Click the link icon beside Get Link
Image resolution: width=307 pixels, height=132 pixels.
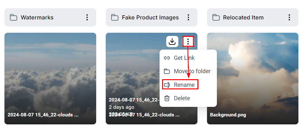click(x=167, y=58)
